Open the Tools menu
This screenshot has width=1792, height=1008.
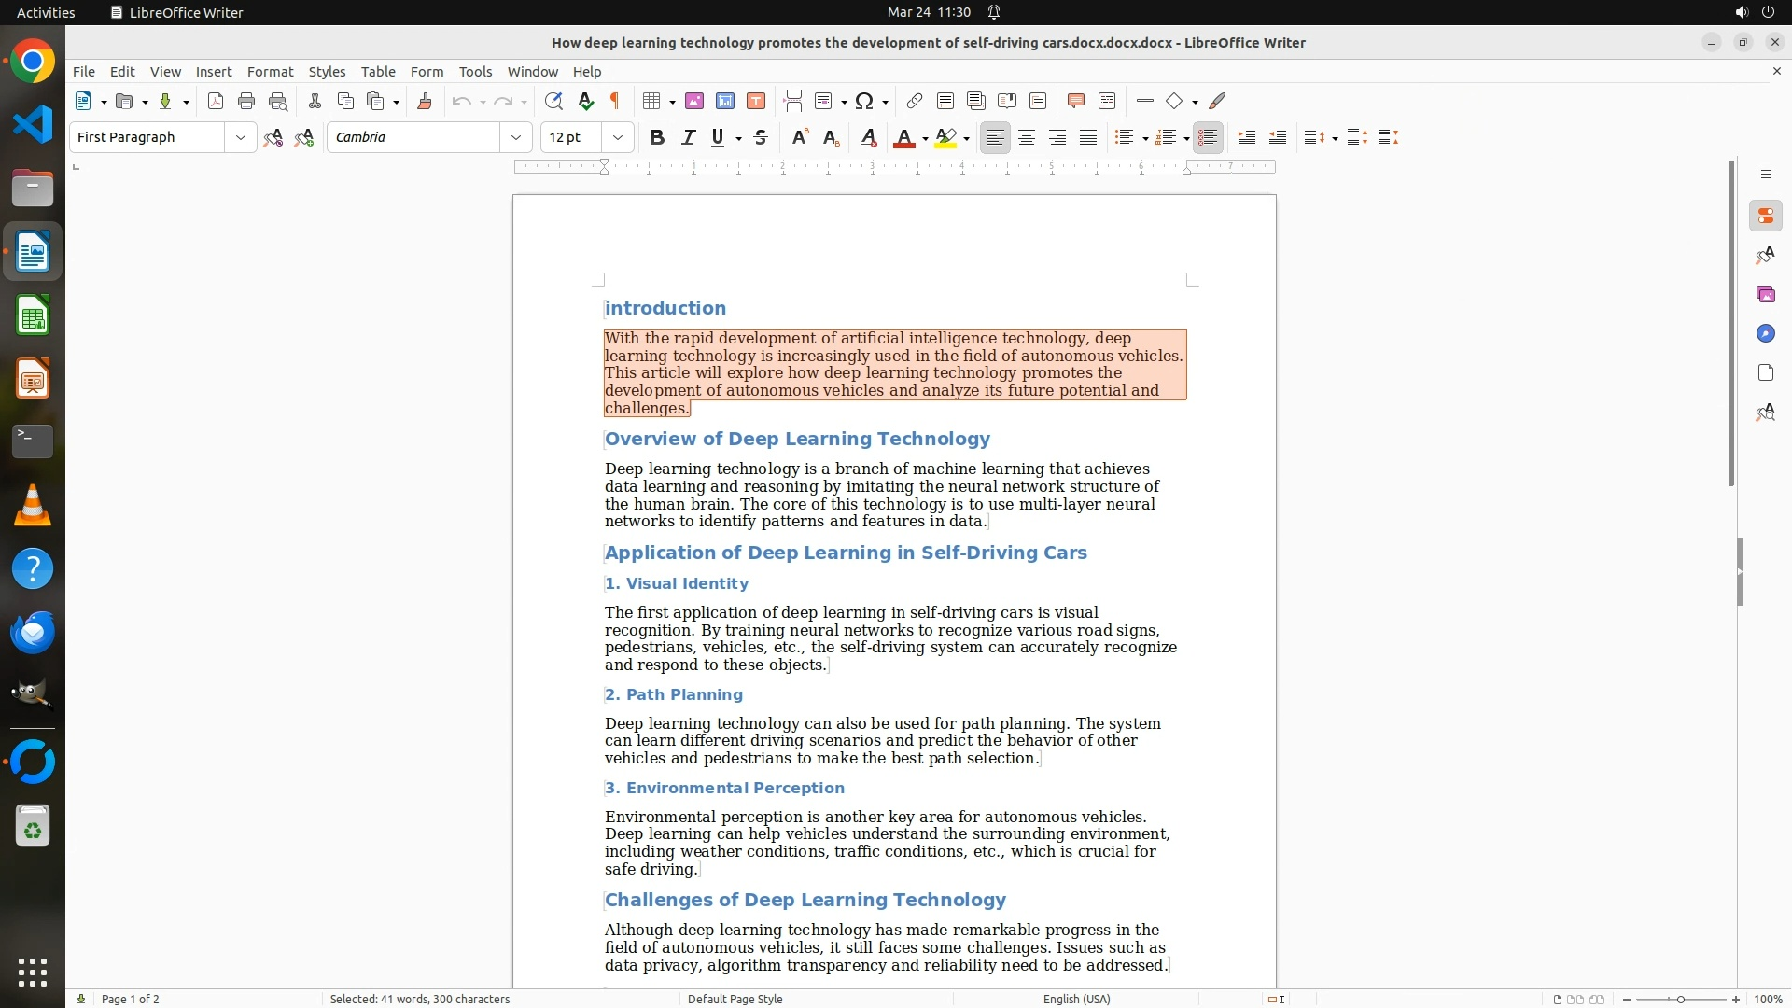(x=475, y=71)
